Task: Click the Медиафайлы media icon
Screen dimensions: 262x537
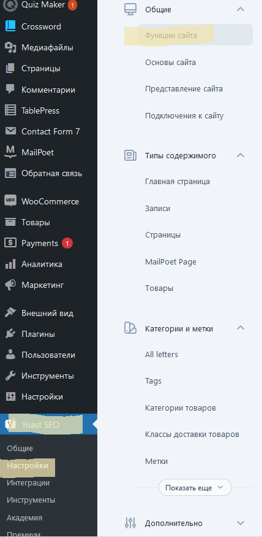Action: click(x=10, y=48)
